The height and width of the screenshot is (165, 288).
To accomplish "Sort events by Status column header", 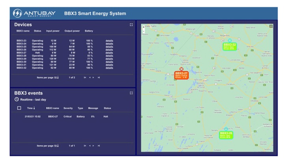I will [x=107, y=108].
